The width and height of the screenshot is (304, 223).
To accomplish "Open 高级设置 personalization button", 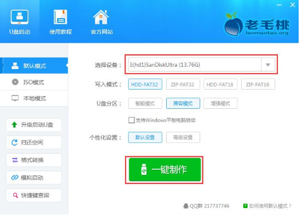I will coord(183,137).
